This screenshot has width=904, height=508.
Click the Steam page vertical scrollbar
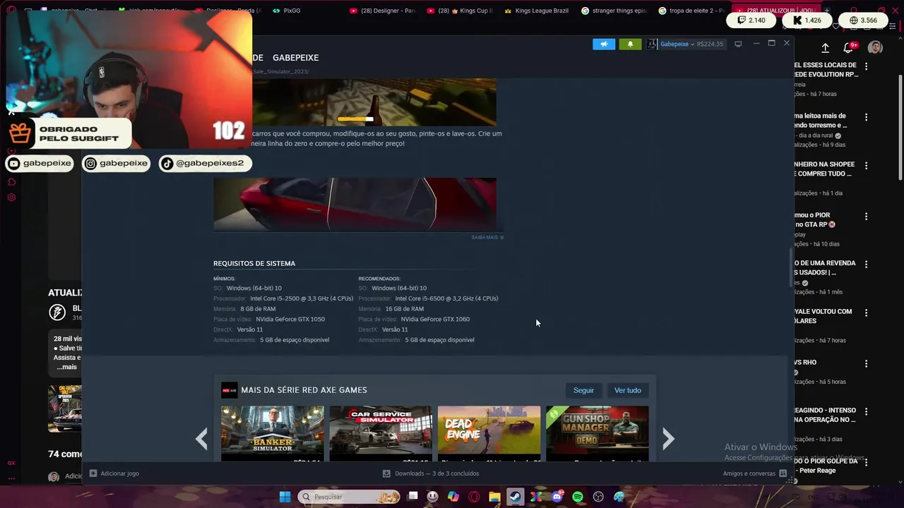(791, 268)
